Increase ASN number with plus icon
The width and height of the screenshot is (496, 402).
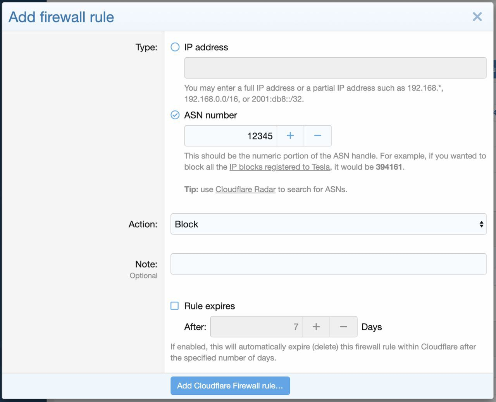[290, 136]
